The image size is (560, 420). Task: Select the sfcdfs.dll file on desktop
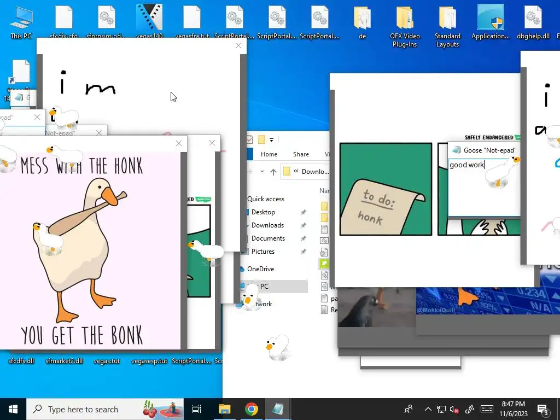click(21, 361)
